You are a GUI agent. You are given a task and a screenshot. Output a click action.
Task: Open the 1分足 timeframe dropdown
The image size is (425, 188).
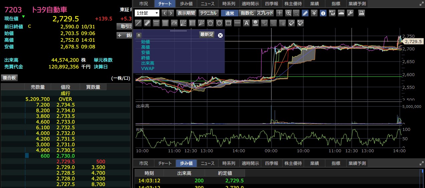pos(147,13)
